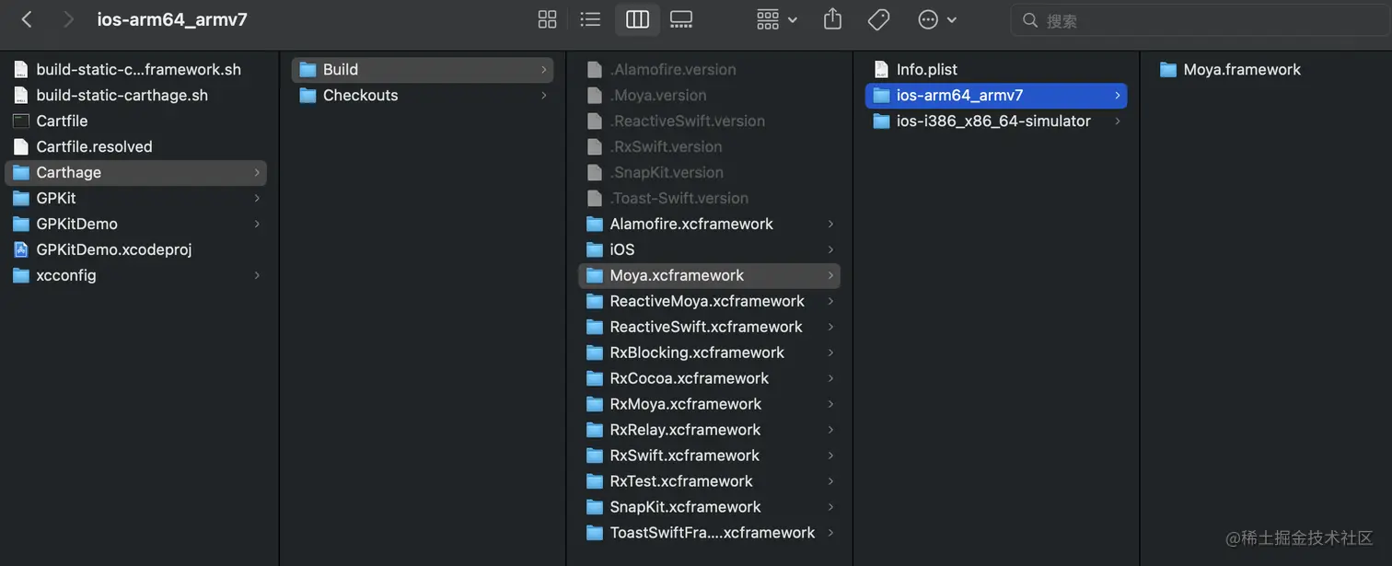Screen dimensions: 1392x566
Task: Click the iOS folder icon
Action: (x=595, y=249)
